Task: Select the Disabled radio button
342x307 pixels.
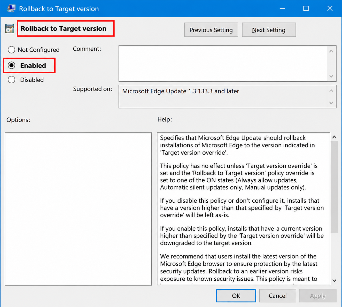Action: coord(11,80)
